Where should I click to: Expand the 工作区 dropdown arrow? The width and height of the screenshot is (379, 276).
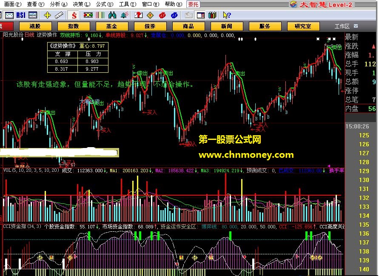pyautogui.click(x=356, y=26)
